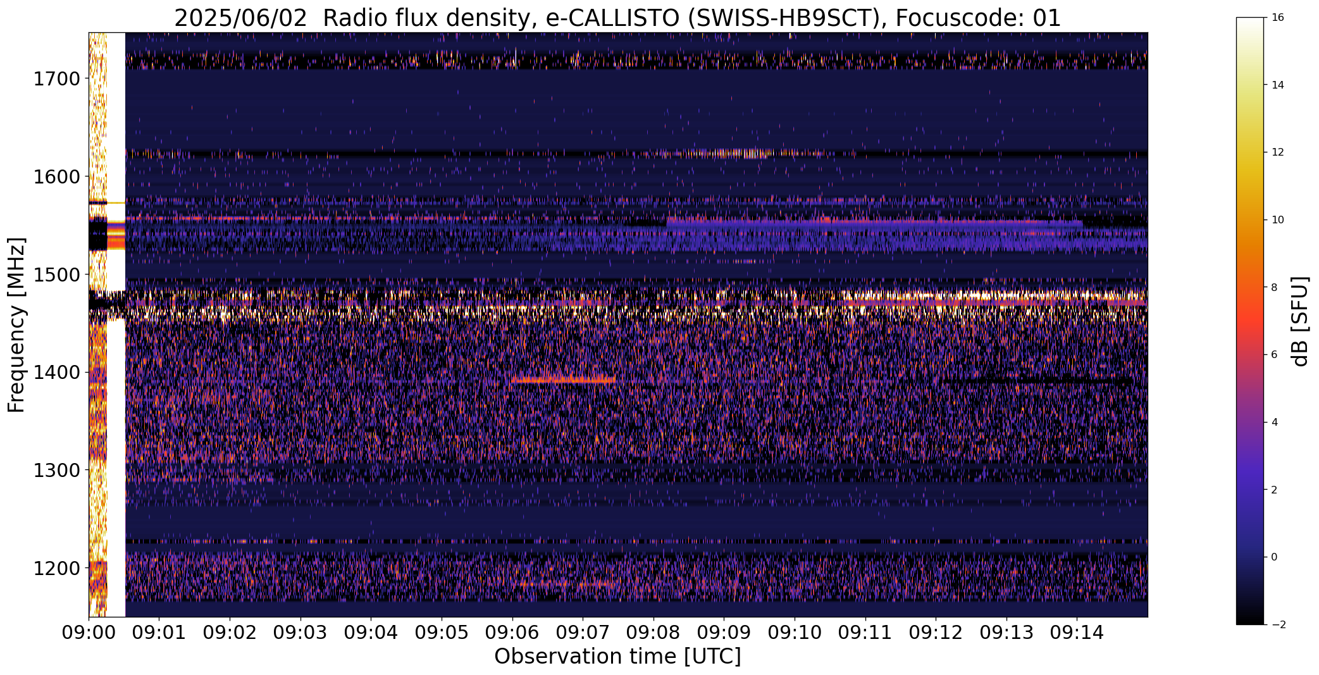Click the 09:01 time tick label
This screenshot has height=675, width=1319.
click(x=159, y=633)
